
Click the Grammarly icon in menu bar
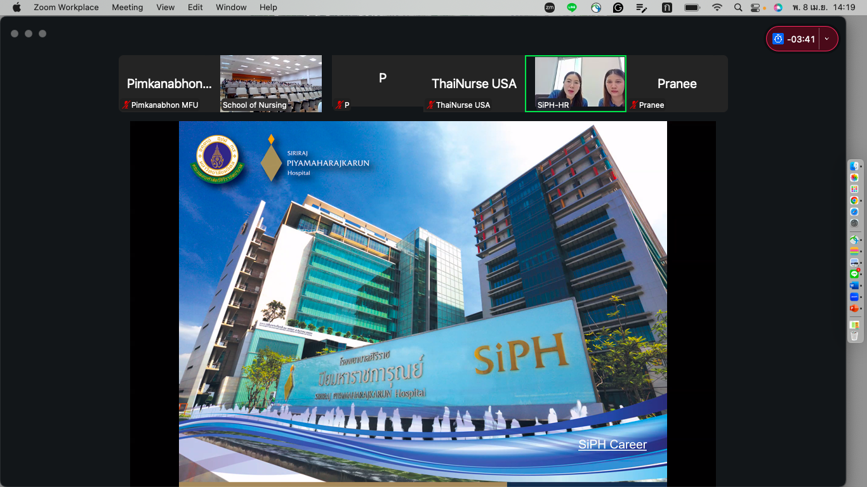tap(618, 8)
